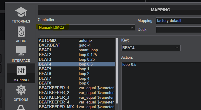Expand the Key dropdown showing BEAT4
Image resolution: width=201 pixels, height=110 pixels.
[151, 48]
